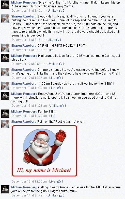Click thumbs-up icon on December 13 11:21am comment

[62, 105]
